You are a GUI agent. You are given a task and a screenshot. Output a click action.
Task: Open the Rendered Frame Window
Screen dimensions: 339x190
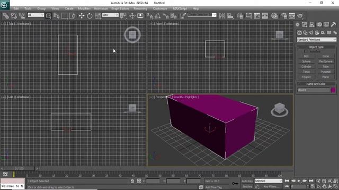coord(292,15)
